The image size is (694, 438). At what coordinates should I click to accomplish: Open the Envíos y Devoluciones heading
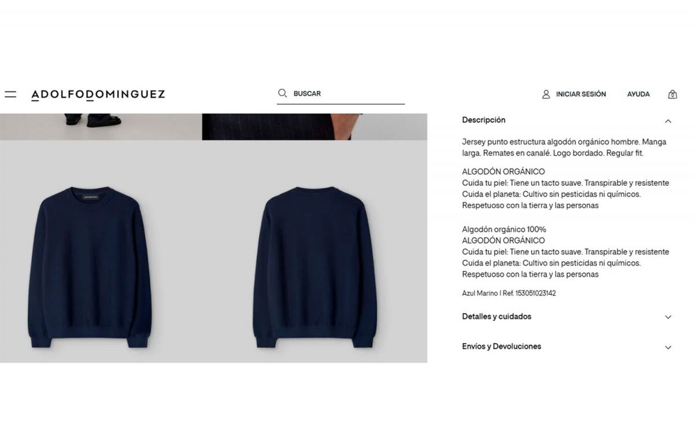coord(501,346)
